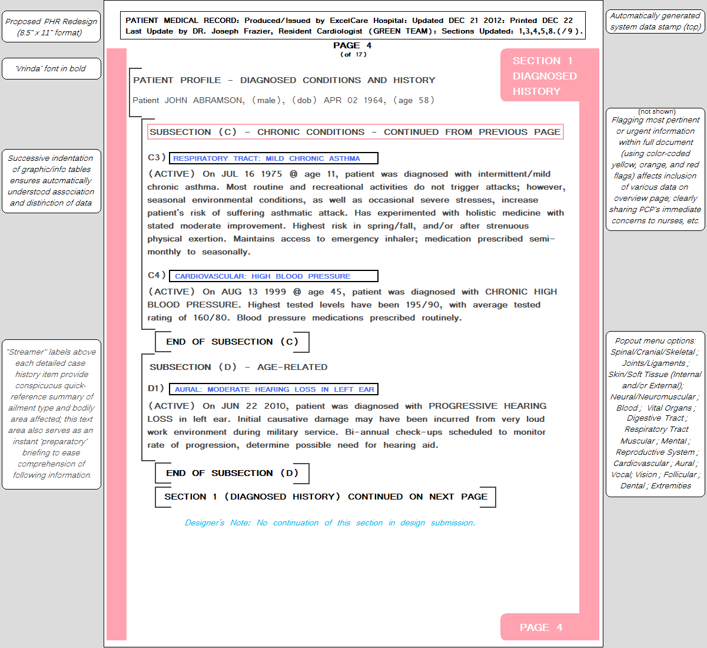Screen dimensions: 707x648
Task: Click the C3) item label
Action: [x=157, y=157]
